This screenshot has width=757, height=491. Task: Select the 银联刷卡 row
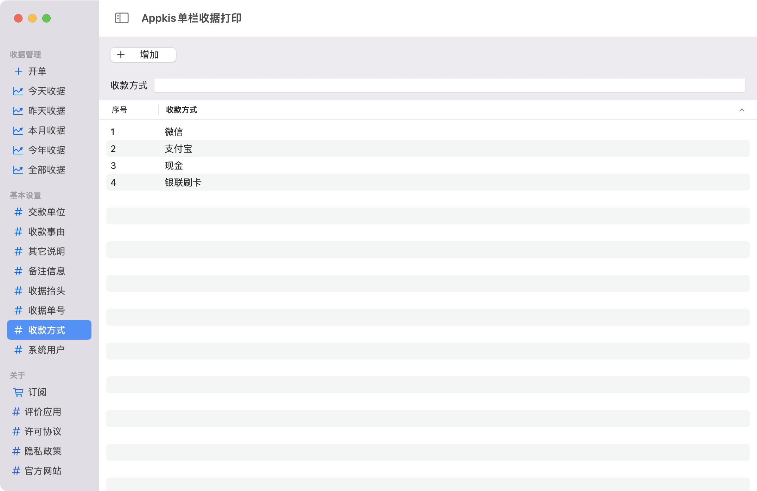[x=428, y=183]
